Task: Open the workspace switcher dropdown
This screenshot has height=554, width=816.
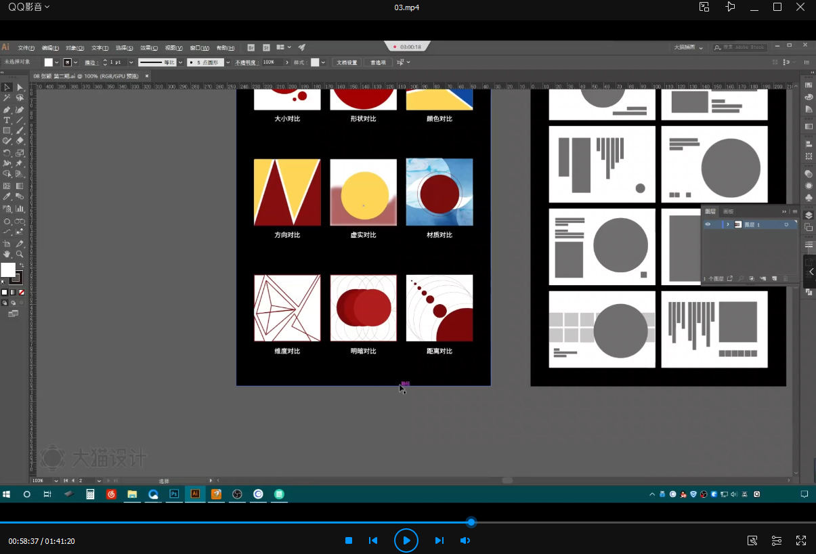Action: pyautogui.click(x=688, y=47)
